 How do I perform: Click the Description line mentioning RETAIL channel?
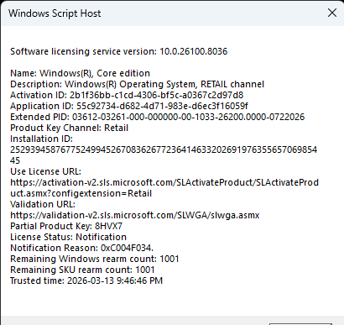click(137, 84)
